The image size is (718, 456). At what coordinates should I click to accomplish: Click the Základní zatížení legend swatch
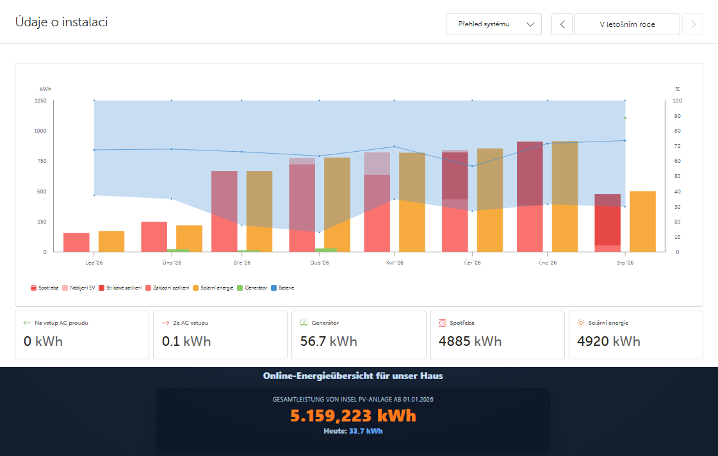click(x=149, y=288)
